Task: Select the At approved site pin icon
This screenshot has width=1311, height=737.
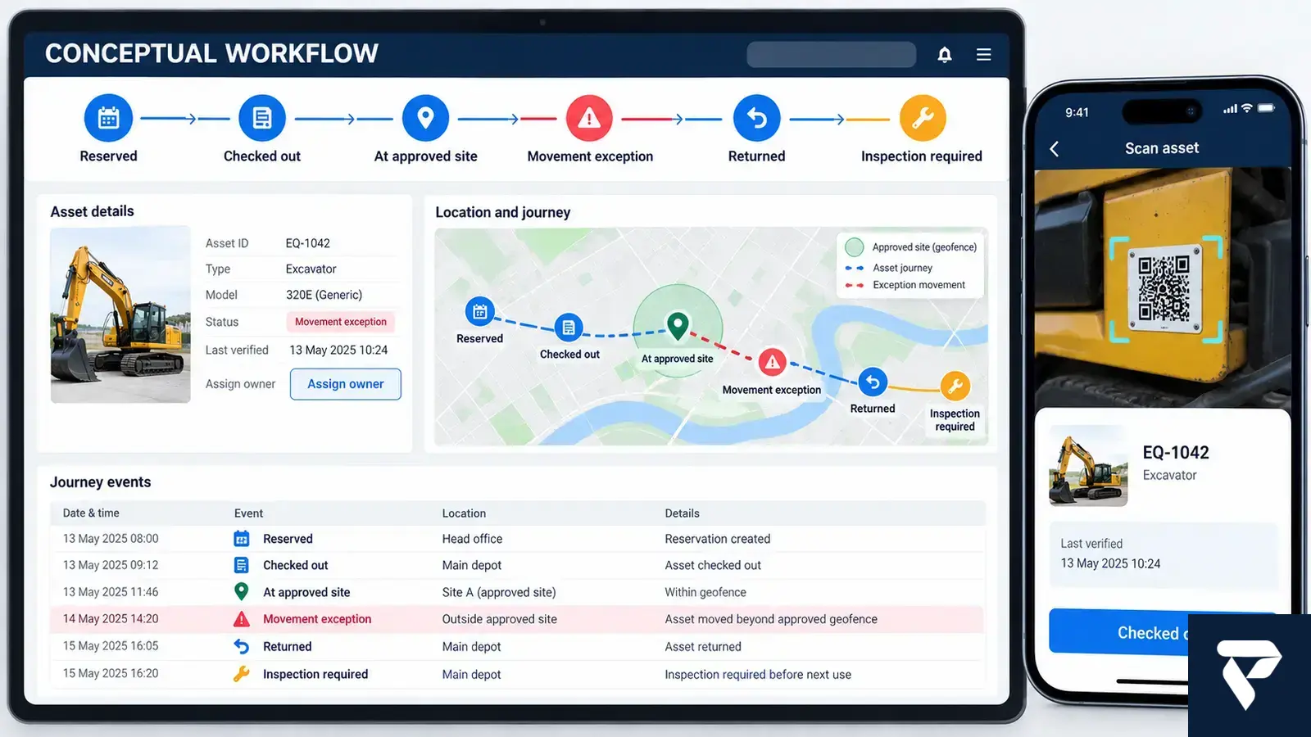Action: tap(425, 119)
